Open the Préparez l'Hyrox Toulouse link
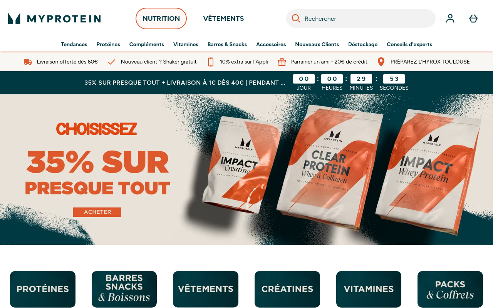The width and height of the screenshot is (493, 308). click(430, 62)
